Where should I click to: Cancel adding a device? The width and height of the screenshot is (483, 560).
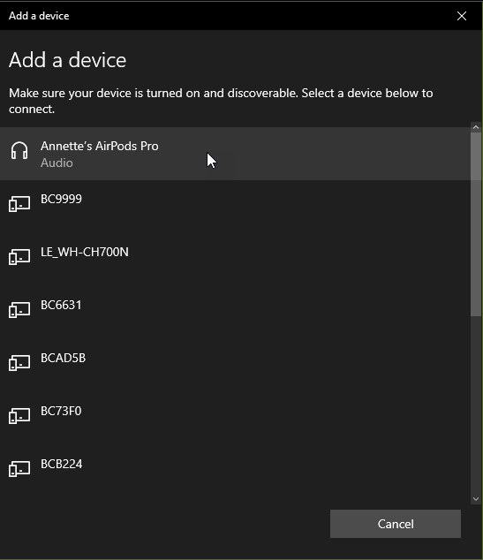pos(396,524)
